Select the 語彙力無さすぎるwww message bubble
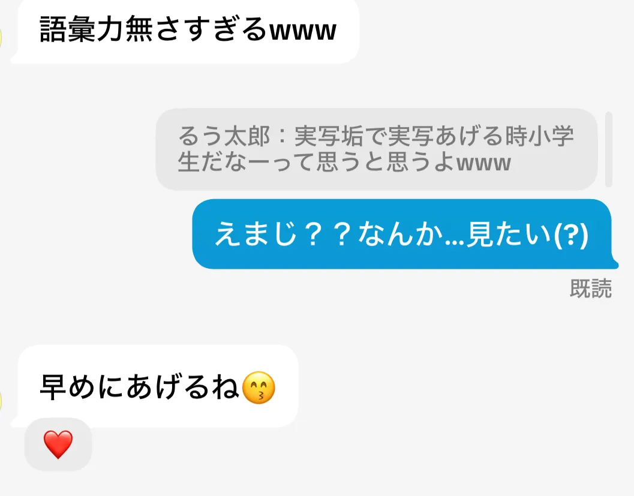This screenshot has height=496, width=634. click(185, 32)
